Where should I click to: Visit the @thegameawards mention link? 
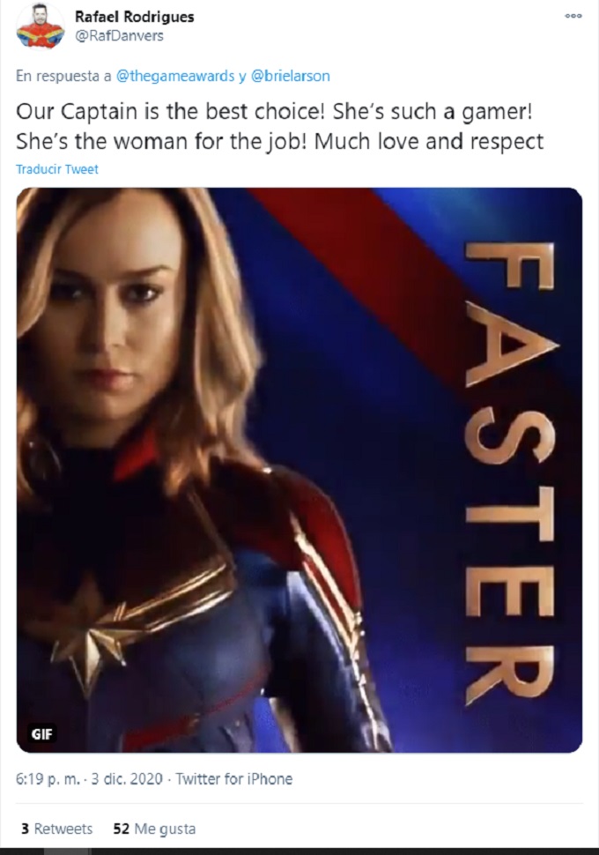pos(175,76)
